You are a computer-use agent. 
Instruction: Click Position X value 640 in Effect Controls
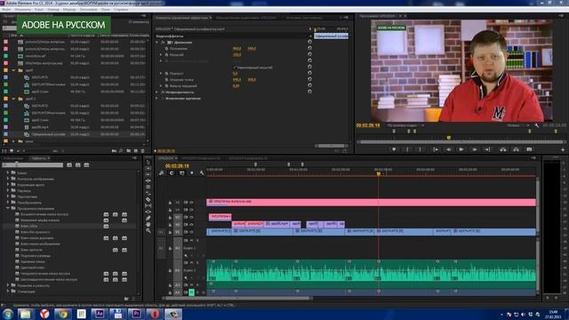pos(236,48)
